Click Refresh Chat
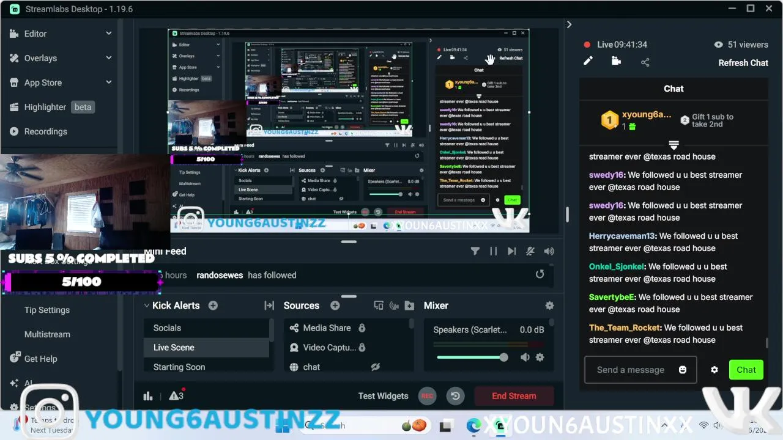This screenshot has height=440, width=783. tap(743, 63)
